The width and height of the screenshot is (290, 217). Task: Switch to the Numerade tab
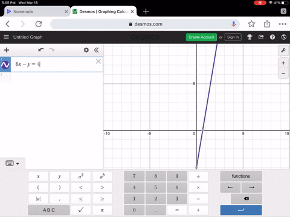point(37,11)
